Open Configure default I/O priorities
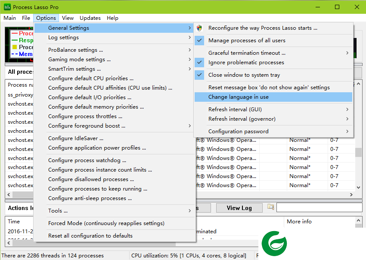Screen dimensions: 366x260 point(115,97)
